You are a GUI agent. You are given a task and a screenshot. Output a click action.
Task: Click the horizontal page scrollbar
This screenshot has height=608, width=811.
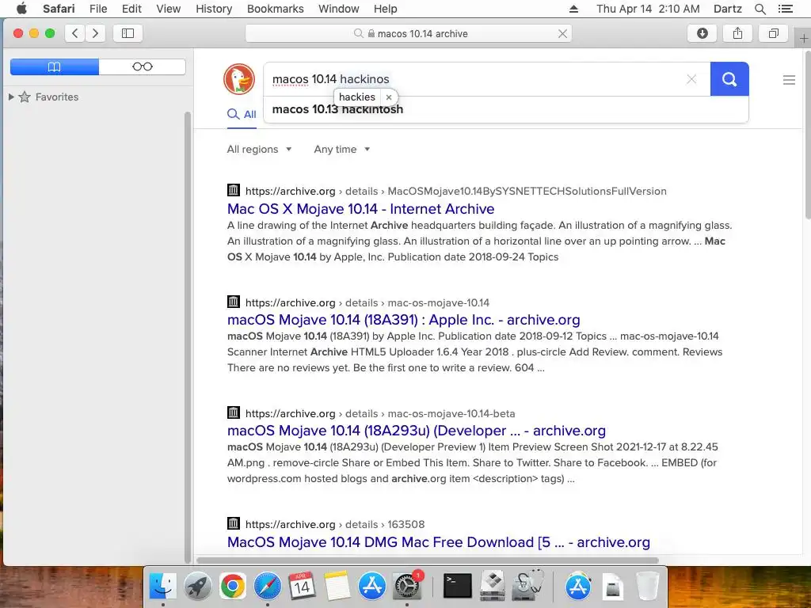pyautogui.click(x=428, y=560)
